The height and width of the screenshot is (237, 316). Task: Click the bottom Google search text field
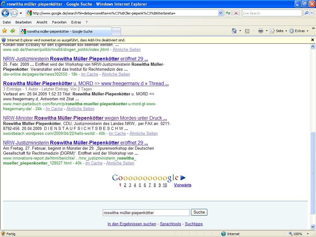tap(146, 213)
